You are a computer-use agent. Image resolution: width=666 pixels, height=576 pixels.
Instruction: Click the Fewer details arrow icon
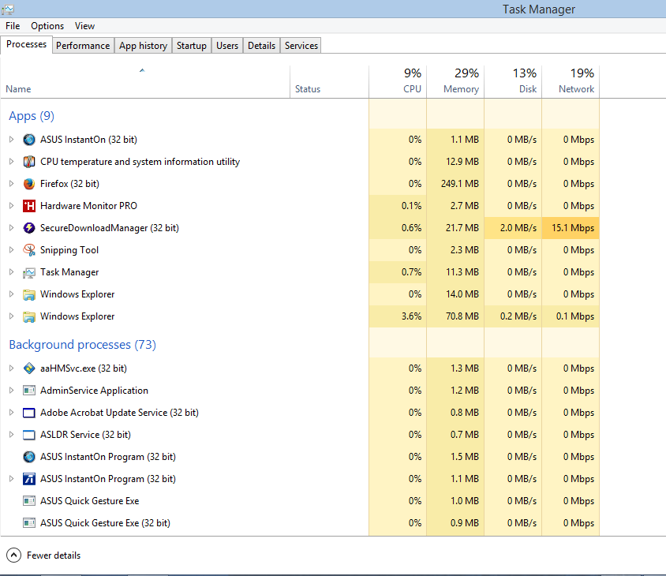pyautogui.click(x=13, y=555)
